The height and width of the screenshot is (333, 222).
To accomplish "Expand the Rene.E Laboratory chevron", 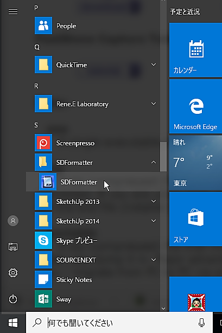I will coord(154,104).
